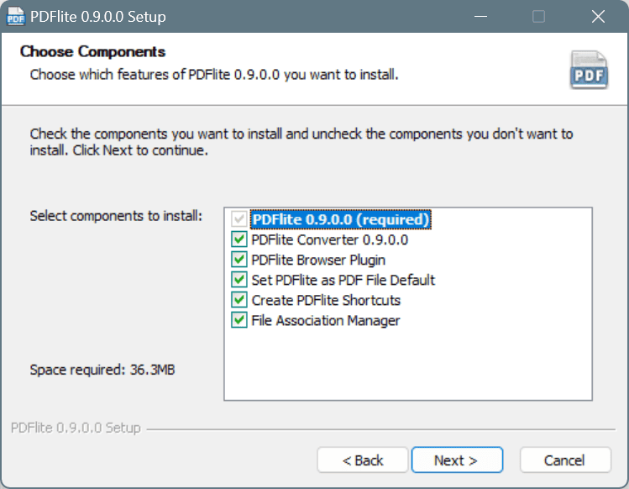Cancel the PDFlite setup
This screenshot has width=629, height=489.
point(565,460)
